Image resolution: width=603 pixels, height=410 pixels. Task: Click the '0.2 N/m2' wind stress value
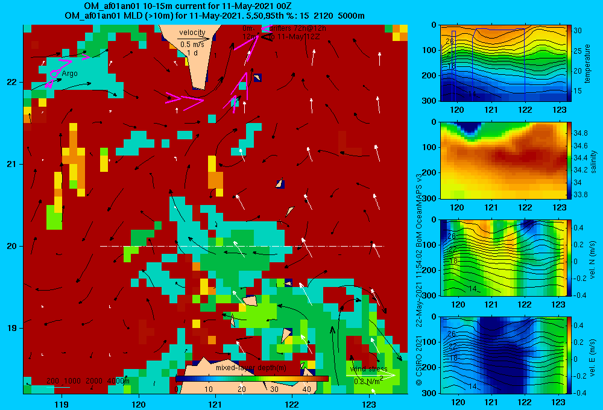coord(368,381)
